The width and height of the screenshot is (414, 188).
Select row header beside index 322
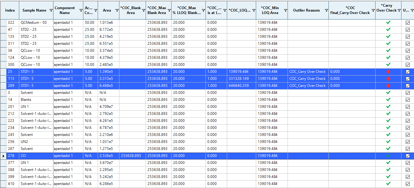click(3, 23)
